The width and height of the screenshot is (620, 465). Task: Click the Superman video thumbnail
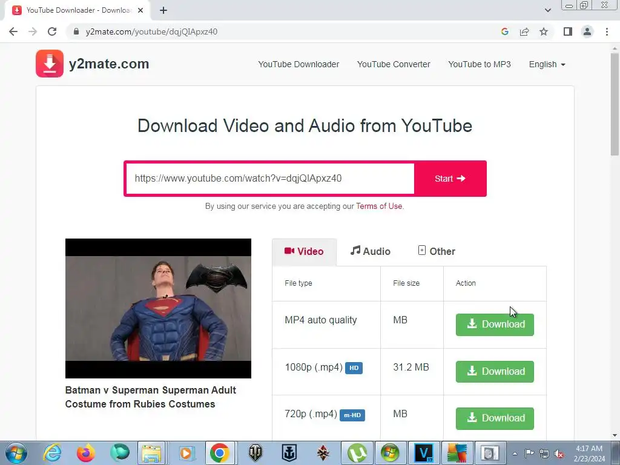coord(158,308)
